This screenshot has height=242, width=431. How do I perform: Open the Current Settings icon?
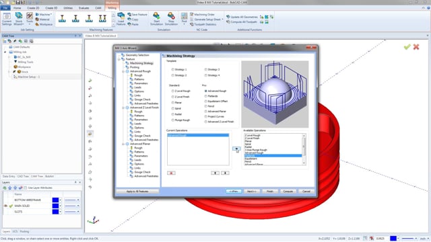[x=7, y=18]
